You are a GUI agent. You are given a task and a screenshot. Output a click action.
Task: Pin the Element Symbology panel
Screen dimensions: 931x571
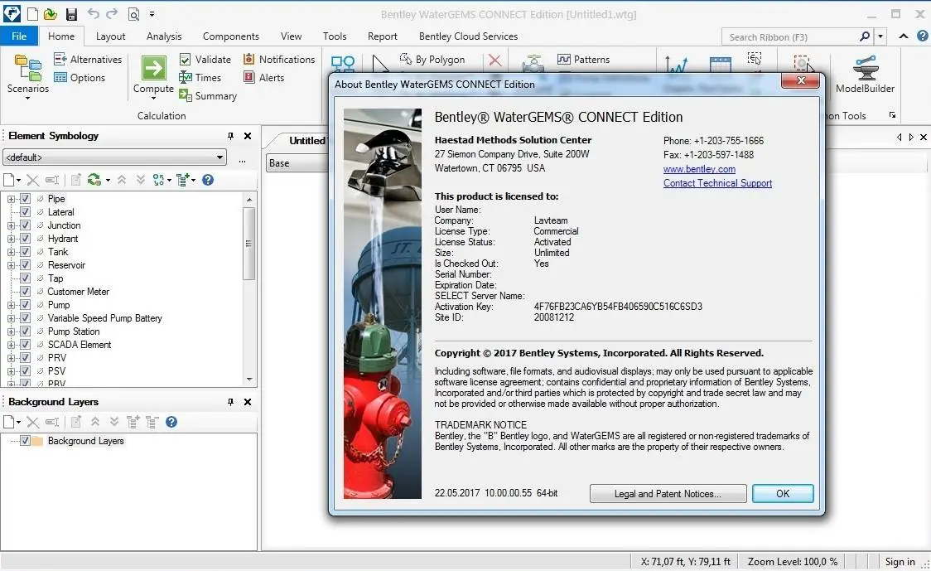[x=230, y=136]
